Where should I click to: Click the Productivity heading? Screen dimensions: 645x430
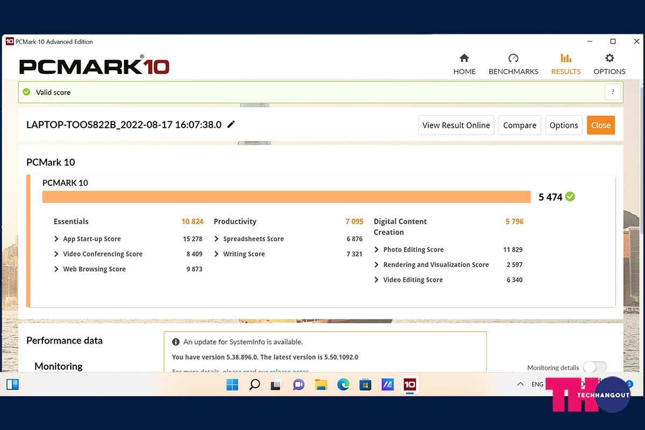pos(235,221)
